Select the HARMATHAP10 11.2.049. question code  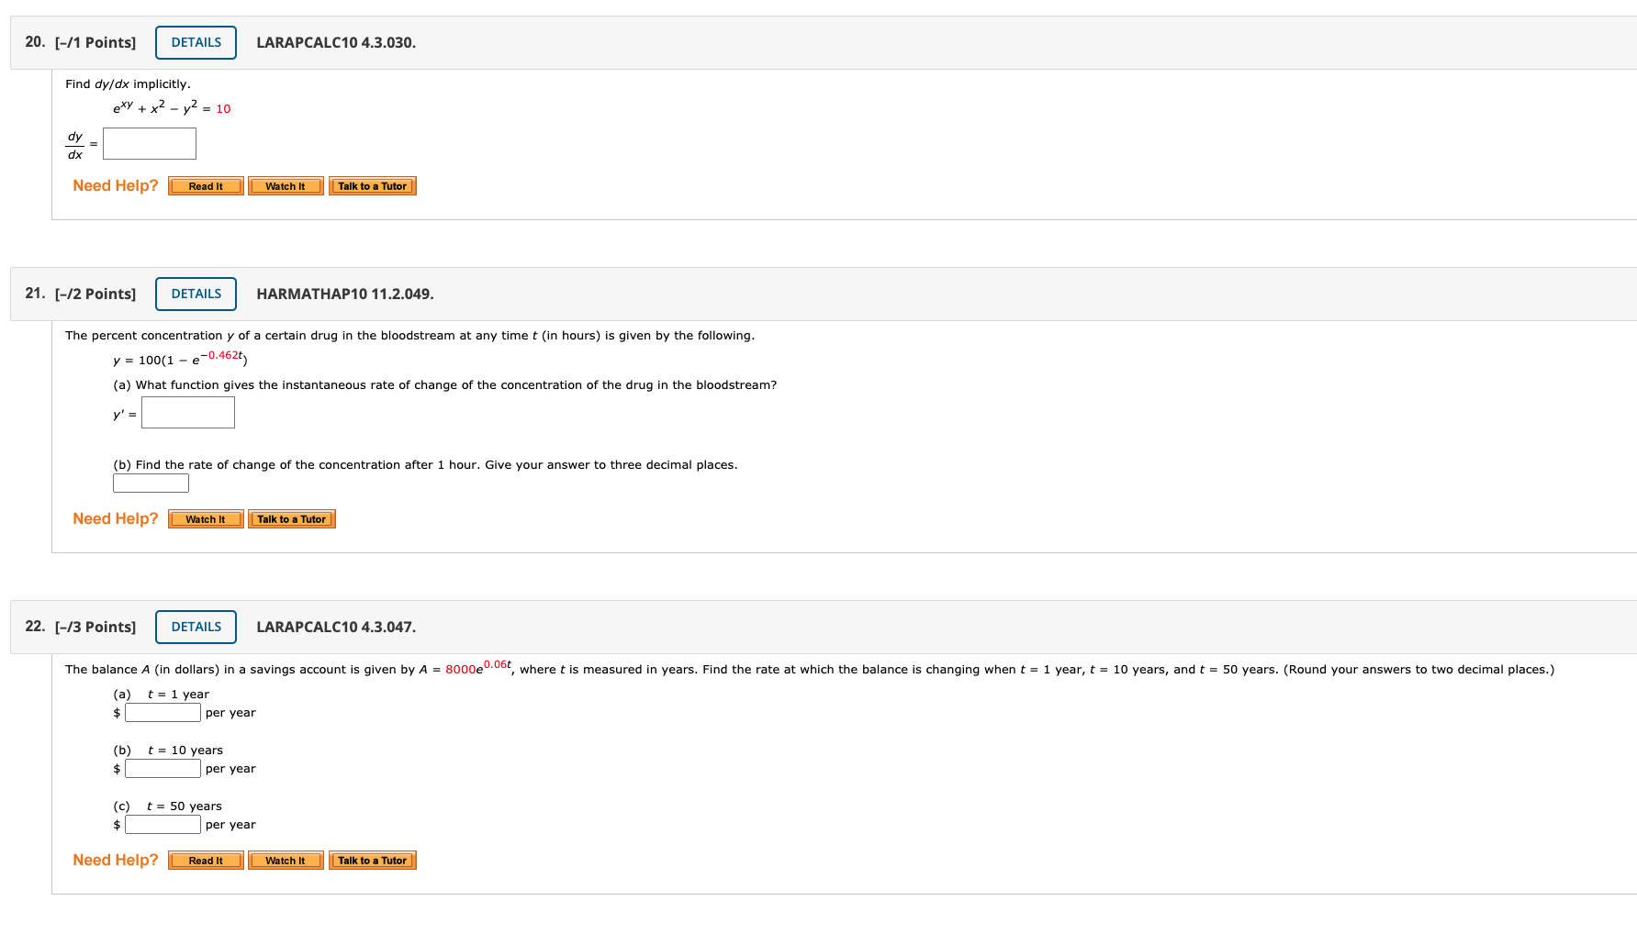click(x=345, y=294)
